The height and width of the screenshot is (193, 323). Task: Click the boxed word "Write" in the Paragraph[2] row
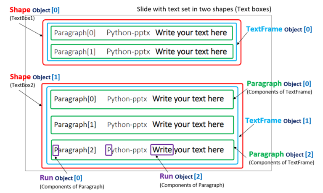point(162,150)
